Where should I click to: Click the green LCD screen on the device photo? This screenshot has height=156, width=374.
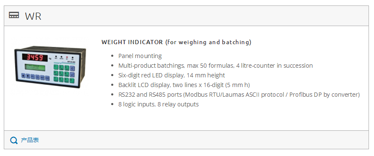(35, 67)
